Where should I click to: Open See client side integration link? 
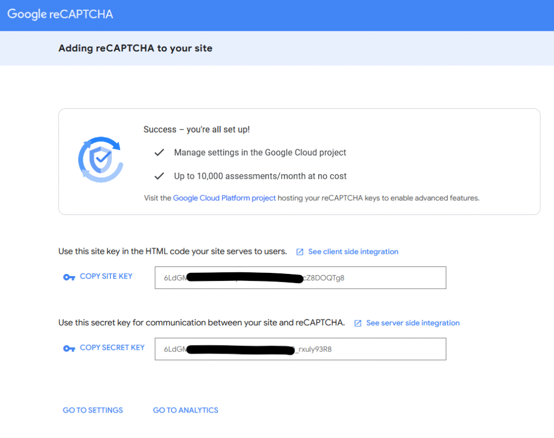353,252
